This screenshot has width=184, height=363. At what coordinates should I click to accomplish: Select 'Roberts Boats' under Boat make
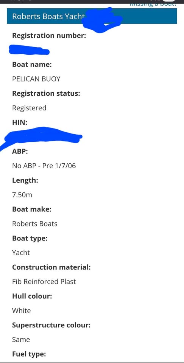[x=35, y=224]
